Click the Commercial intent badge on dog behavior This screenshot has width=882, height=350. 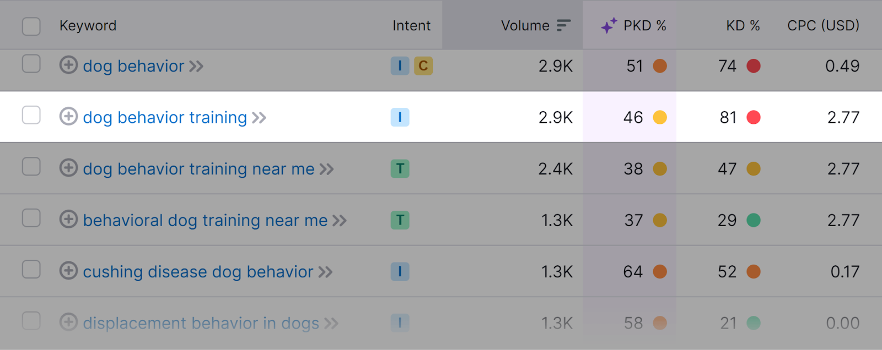(422, 65)
